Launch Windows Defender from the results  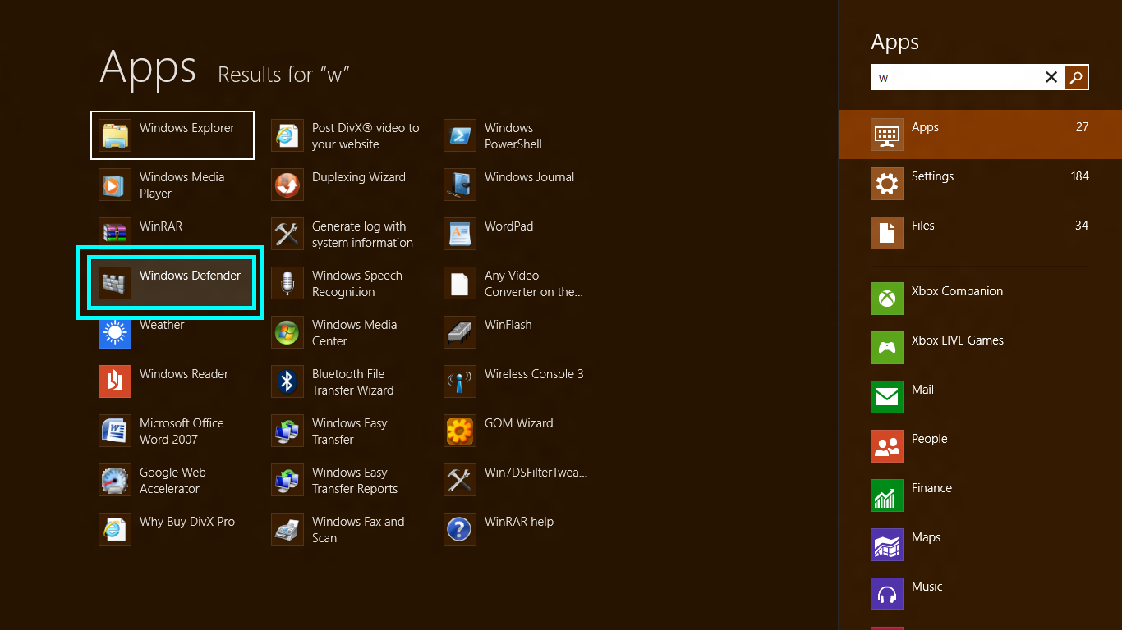point(170,281)
